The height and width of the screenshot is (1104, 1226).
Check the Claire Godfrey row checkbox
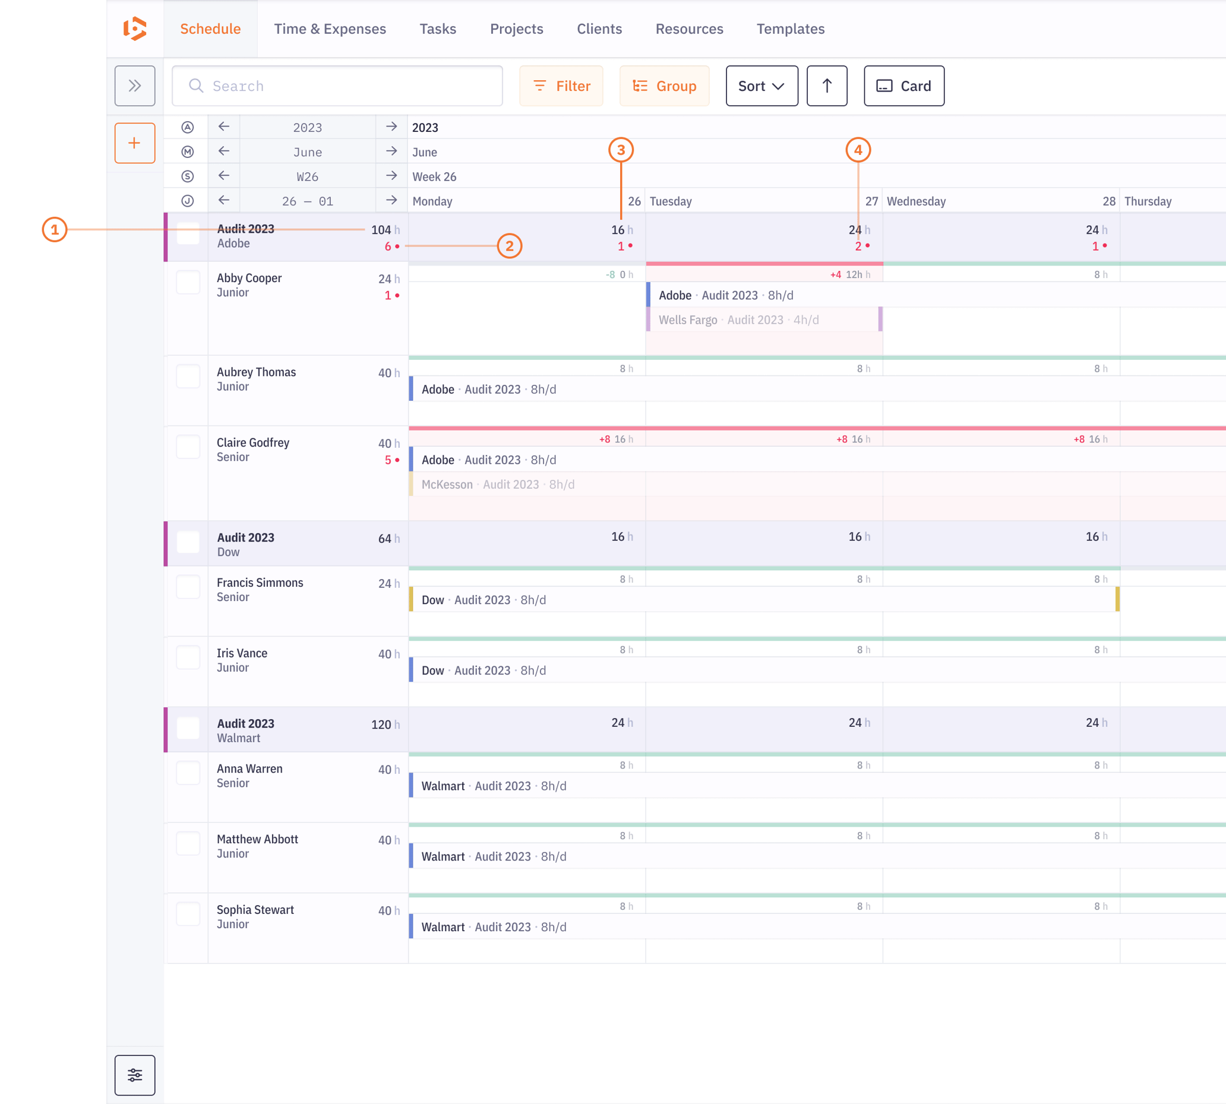click(188, 447)
